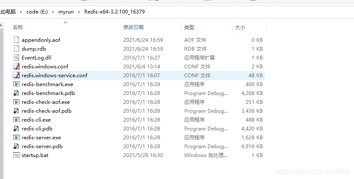
Task: Click the redis-benchmark.pdb file icon
Action: [16, 93]
